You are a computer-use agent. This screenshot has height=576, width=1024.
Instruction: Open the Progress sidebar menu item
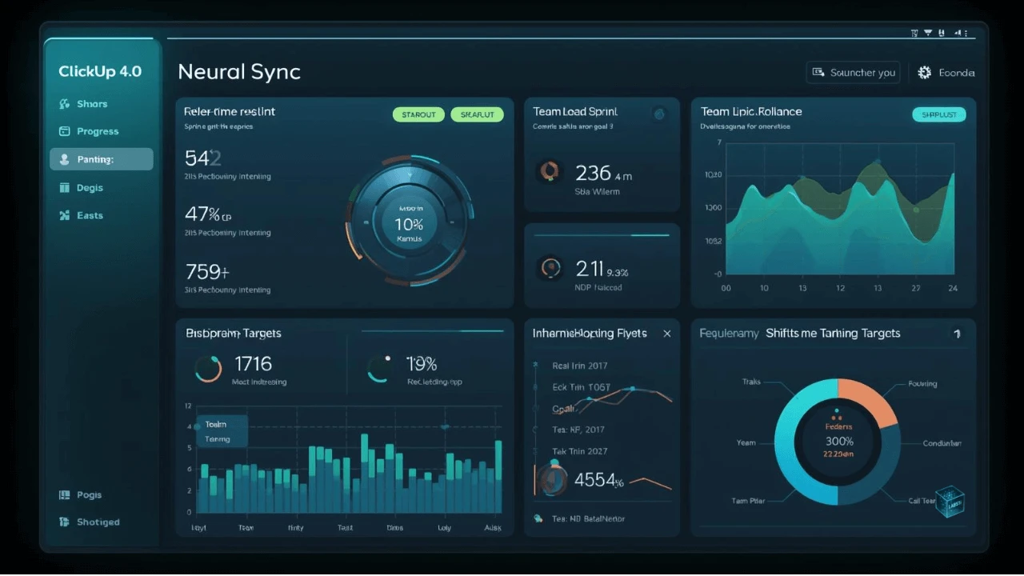coord(98,131)
